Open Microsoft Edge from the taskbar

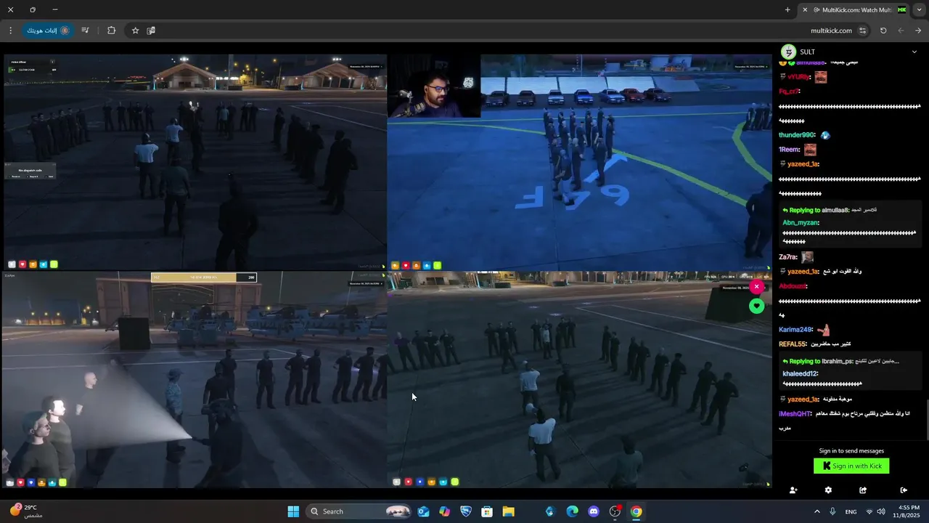pos(572,511)
